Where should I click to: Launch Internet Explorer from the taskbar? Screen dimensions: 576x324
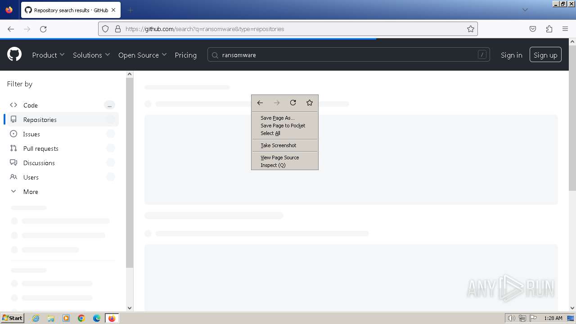click(x=36, y=318)
